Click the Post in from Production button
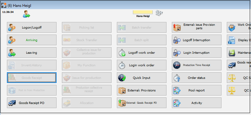The image size is (251, 115). pos(32,90)
